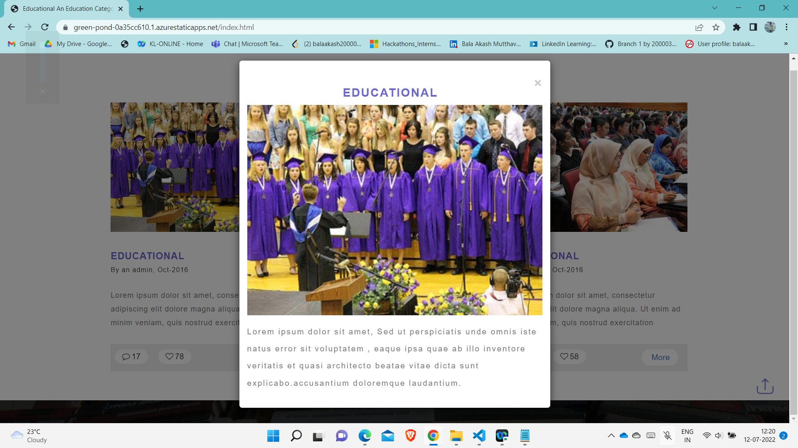This screenshot has width=798, height=448.
Task: Click the 17 comments counter
Action: point(131,357)
